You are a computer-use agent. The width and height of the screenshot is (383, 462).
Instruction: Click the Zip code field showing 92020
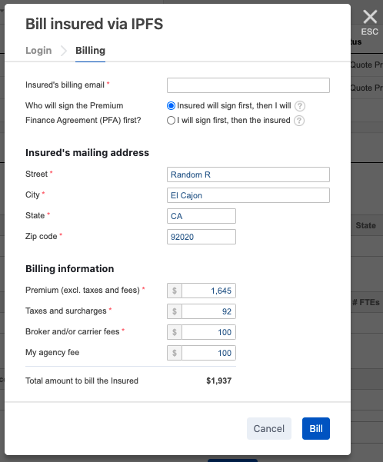pyautogui.click(x=201, y=237)
